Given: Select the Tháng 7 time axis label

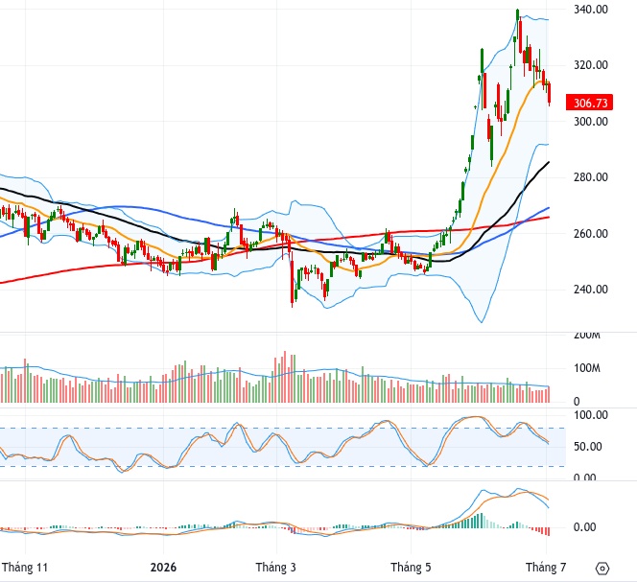Looking at the screenshot, I should (x=546, y=567).
